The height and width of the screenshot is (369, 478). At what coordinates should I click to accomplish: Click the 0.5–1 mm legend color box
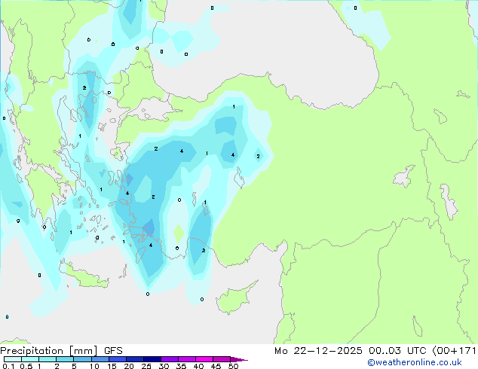[x=30, y=359]
